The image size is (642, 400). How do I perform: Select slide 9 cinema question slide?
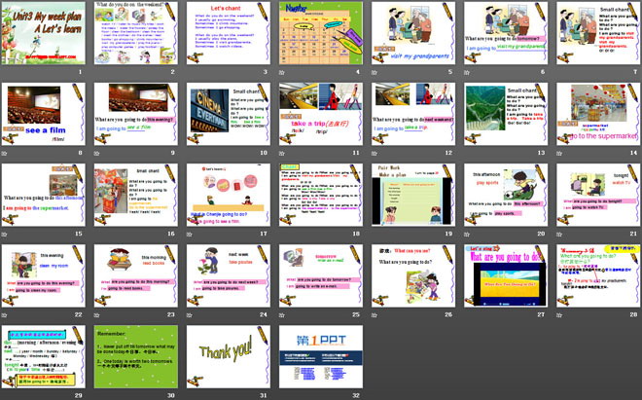pos(136,114)
